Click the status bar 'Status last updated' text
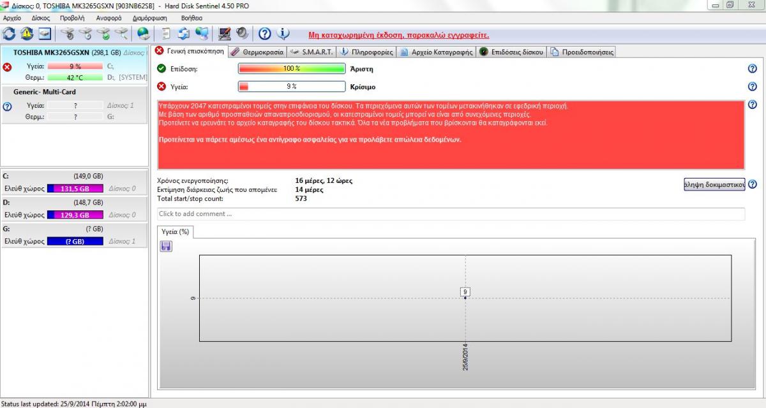 coord(75,404)
